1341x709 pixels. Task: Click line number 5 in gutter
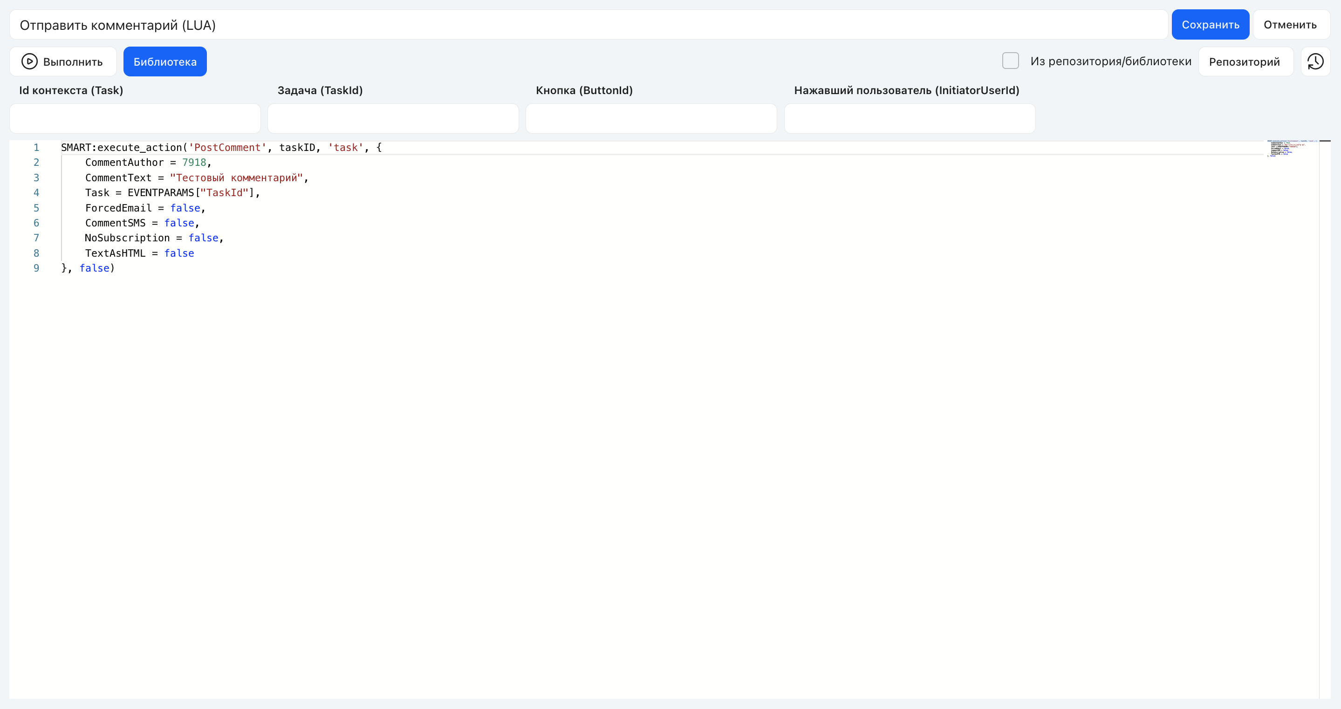(x=36, y=208)
